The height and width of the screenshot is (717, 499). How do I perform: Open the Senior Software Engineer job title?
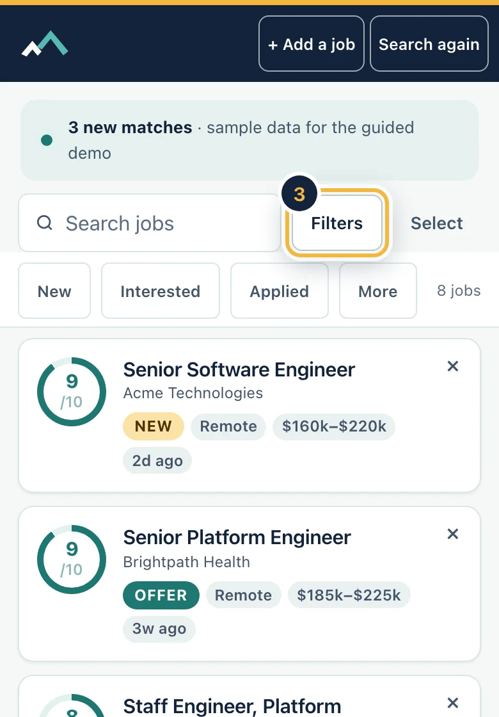239,369
